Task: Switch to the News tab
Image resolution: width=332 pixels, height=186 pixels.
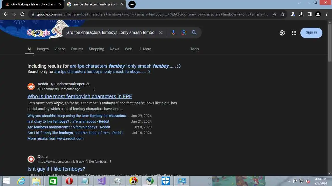Action: 114,49
